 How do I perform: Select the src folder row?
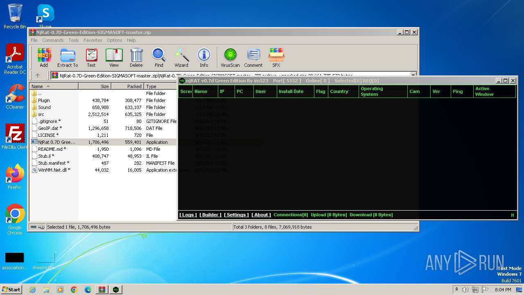point(103,114)
